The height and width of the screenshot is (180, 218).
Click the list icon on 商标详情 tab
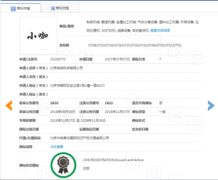(x=13, y=9)
